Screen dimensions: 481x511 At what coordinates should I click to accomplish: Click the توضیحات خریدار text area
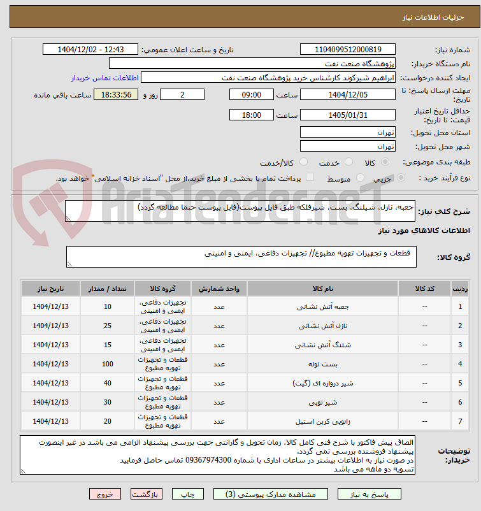[x=217, y=455]
